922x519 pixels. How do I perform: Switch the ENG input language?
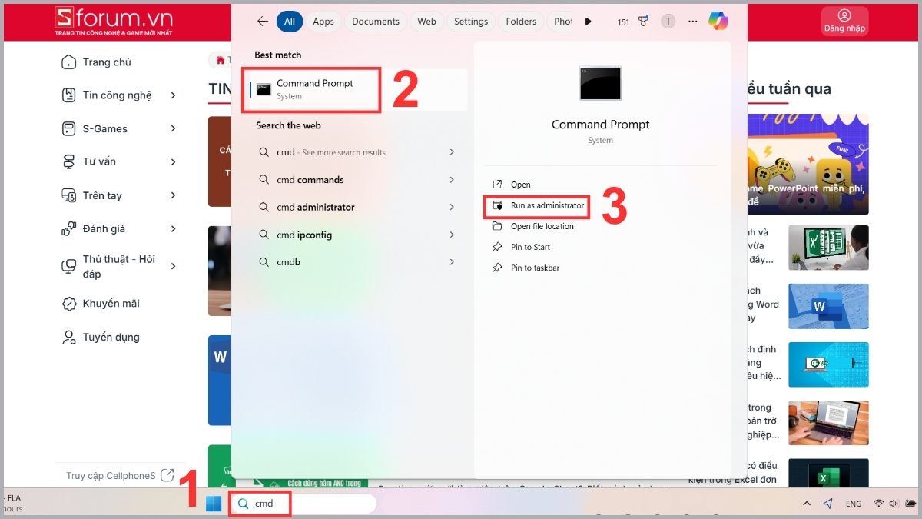point(854,504)
